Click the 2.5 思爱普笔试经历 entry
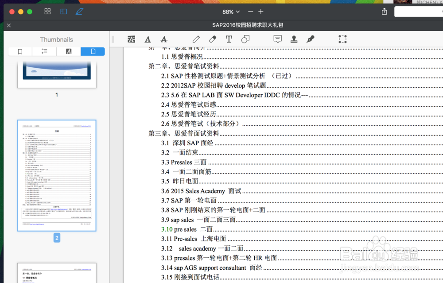Screen dimensions: 443x283 (x=189, y=114)
